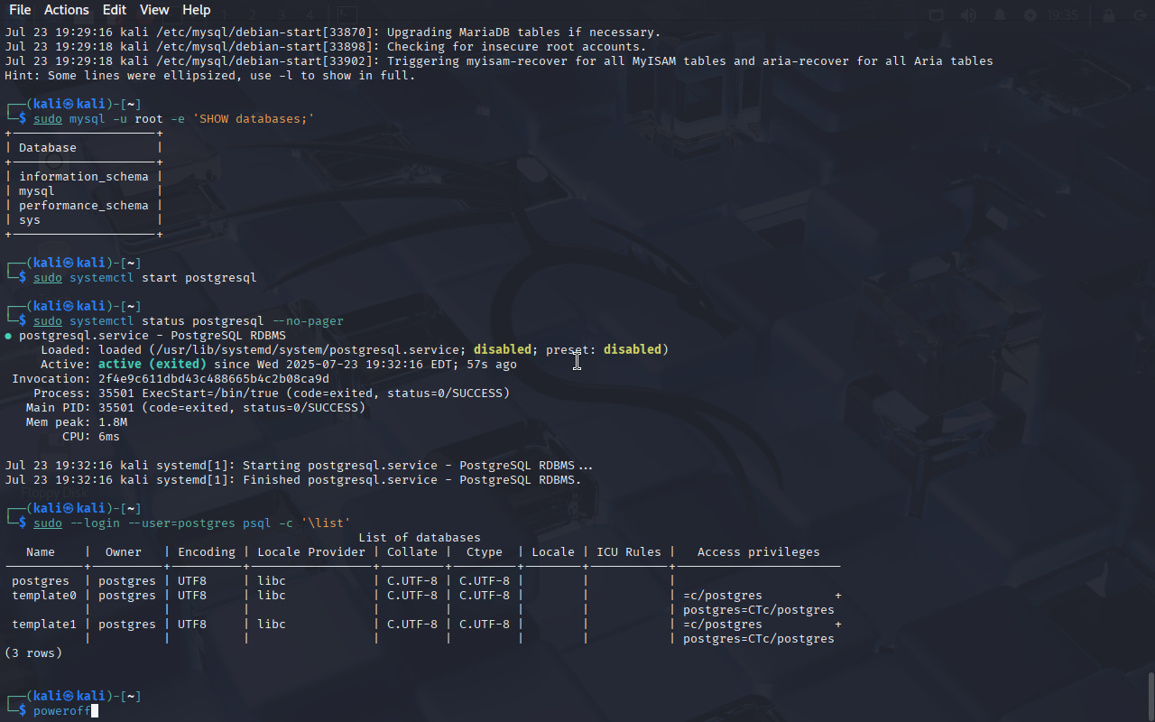Screen dimensions: 1155x722
Task: Open the View menu
Action: pyautogui.click(x=154, y=10)
